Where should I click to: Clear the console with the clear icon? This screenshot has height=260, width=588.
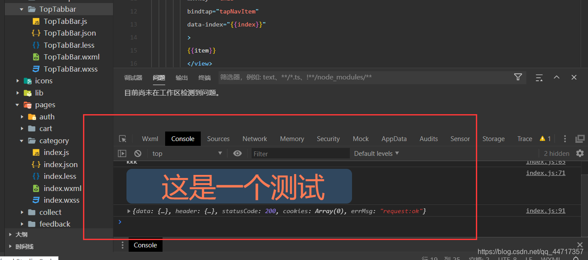[138, 153]
